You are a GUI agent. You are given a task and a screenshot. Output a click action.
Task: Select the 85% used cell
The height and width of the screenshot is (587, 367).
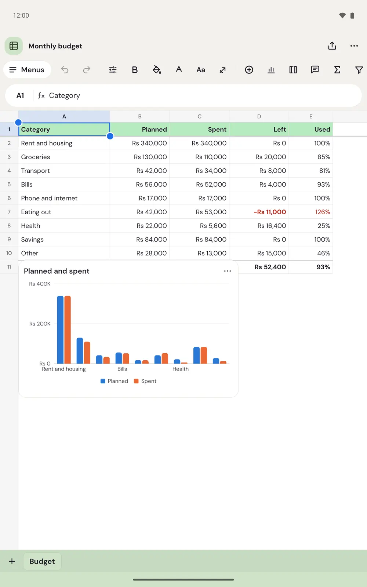[311, 157]
